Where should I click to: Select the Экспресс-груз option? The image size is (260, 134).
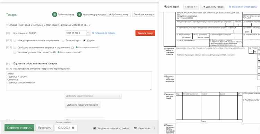click(63, 41)
